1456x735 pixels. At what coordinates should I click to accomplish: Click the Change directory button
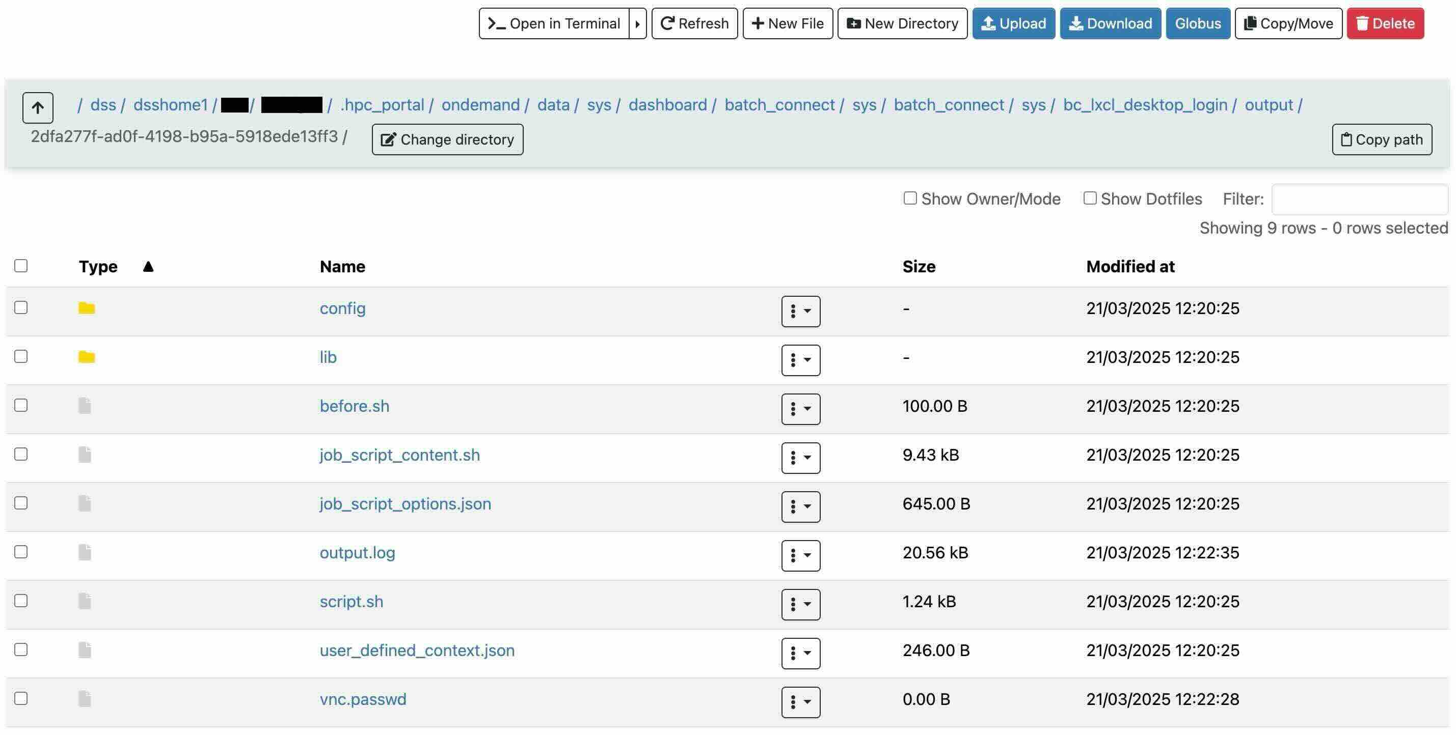[447, 139]
